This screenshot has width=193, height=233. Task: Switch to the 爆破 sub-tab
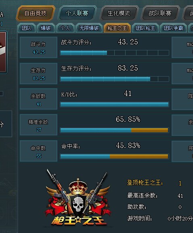tap(46, 28)
